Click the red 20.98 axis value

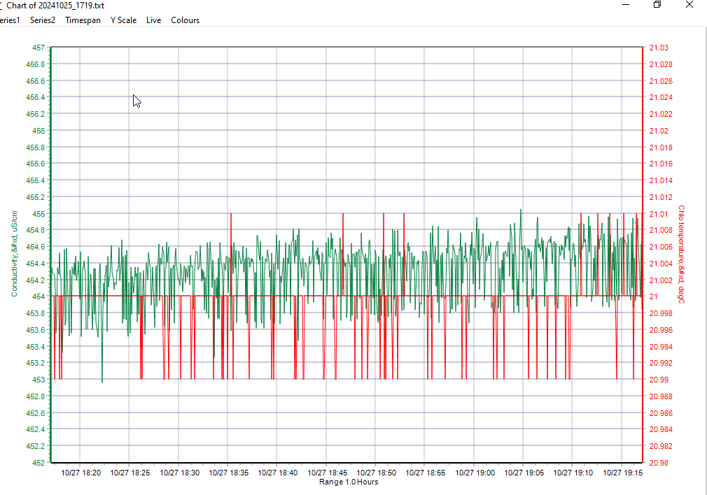(659, 463)
